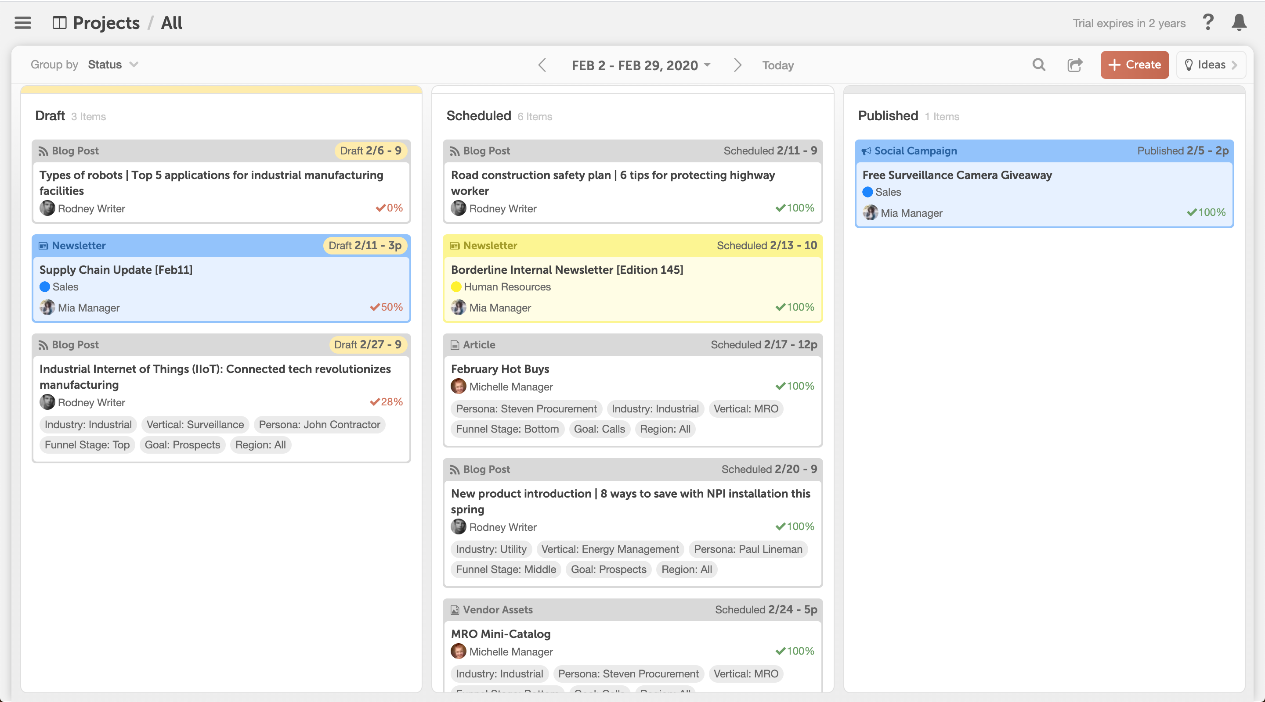1265x702 pixels.
Task: Click the Vertical: Surveillance tag
Action: pyautogui.click(x=195, y=425)
